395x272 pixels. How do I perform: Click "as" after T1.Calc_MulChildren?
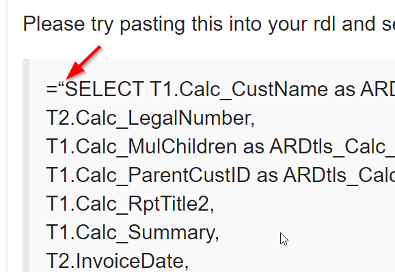[x=253, y=147]
